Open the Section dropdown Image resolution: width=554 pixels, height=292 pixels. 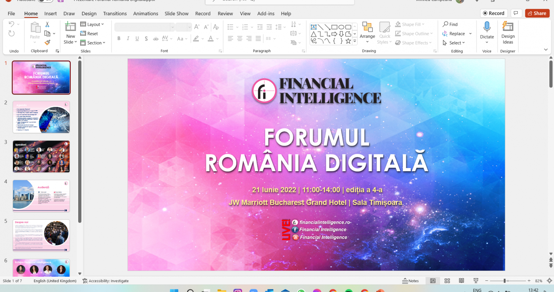coord(93,43)
